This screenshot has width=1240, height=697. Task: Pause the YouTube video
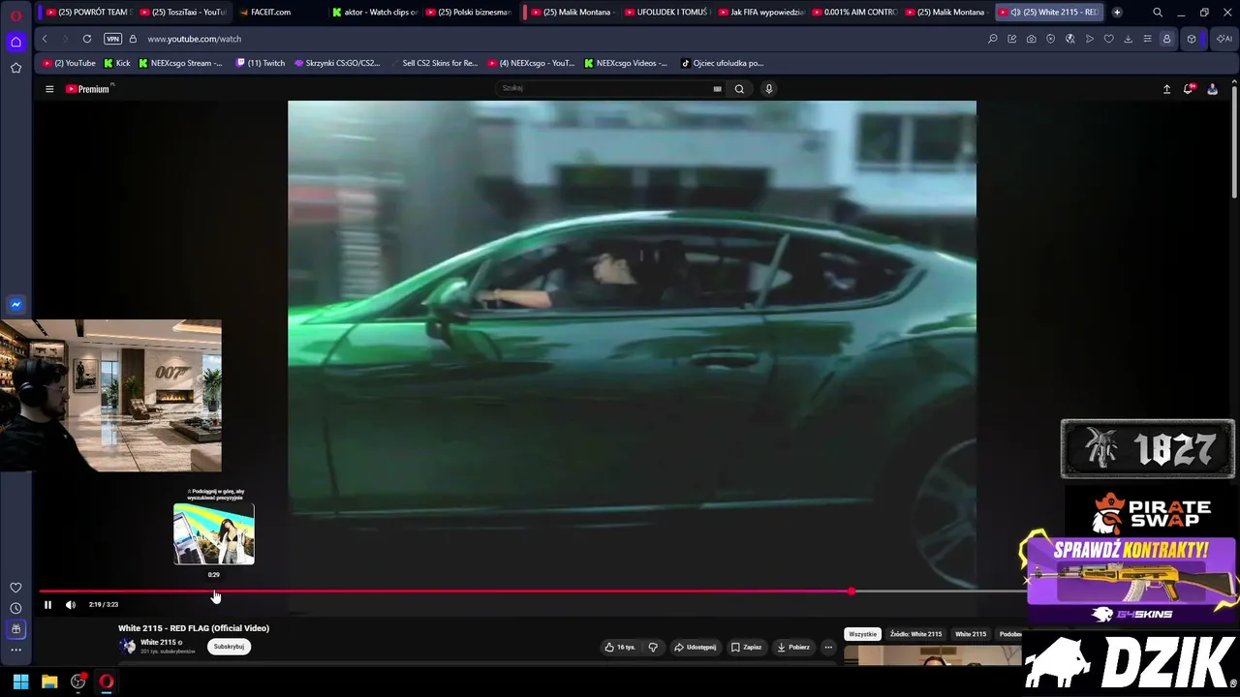pos(47,605)
